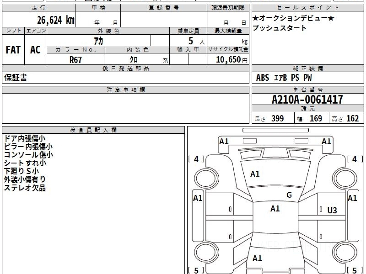The width and height of the screenshot is (366, 274).
Task: Click the 乗車定員 header
Action: [x=188, y=31]
